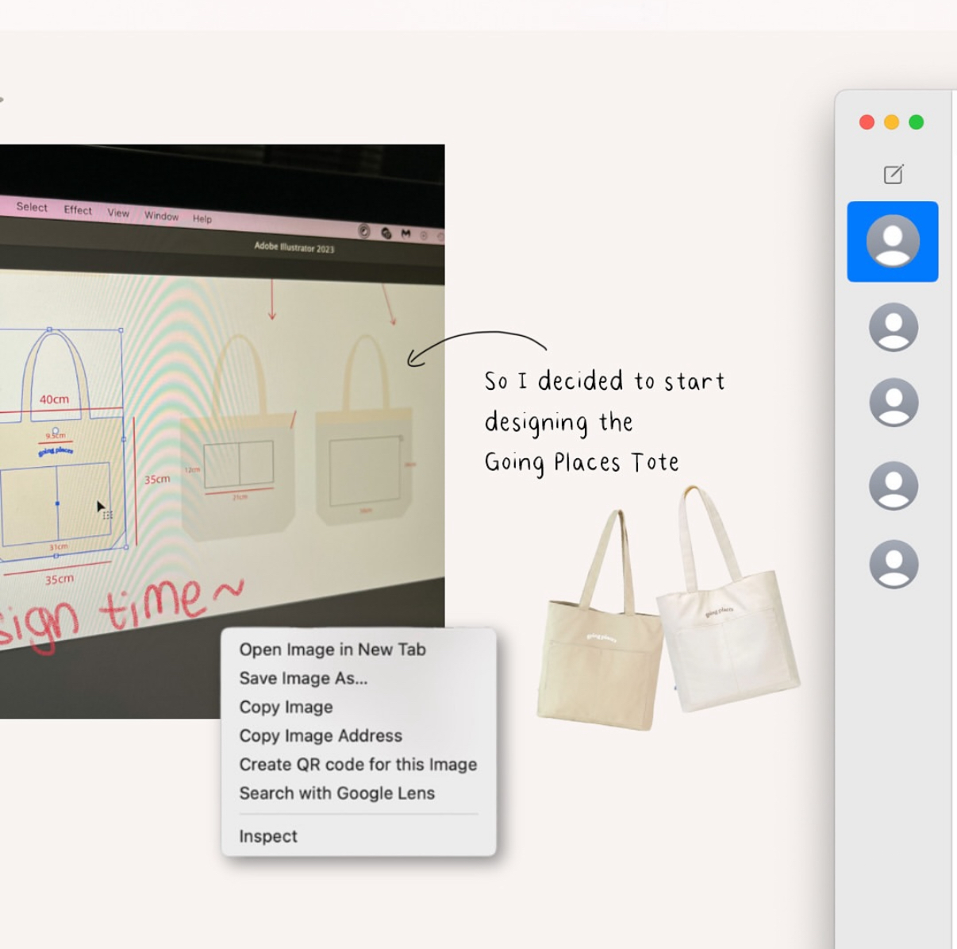This screenshot has width=957, height=949.
Task: Pick Search with Google Lens
Action: point(336,793)
